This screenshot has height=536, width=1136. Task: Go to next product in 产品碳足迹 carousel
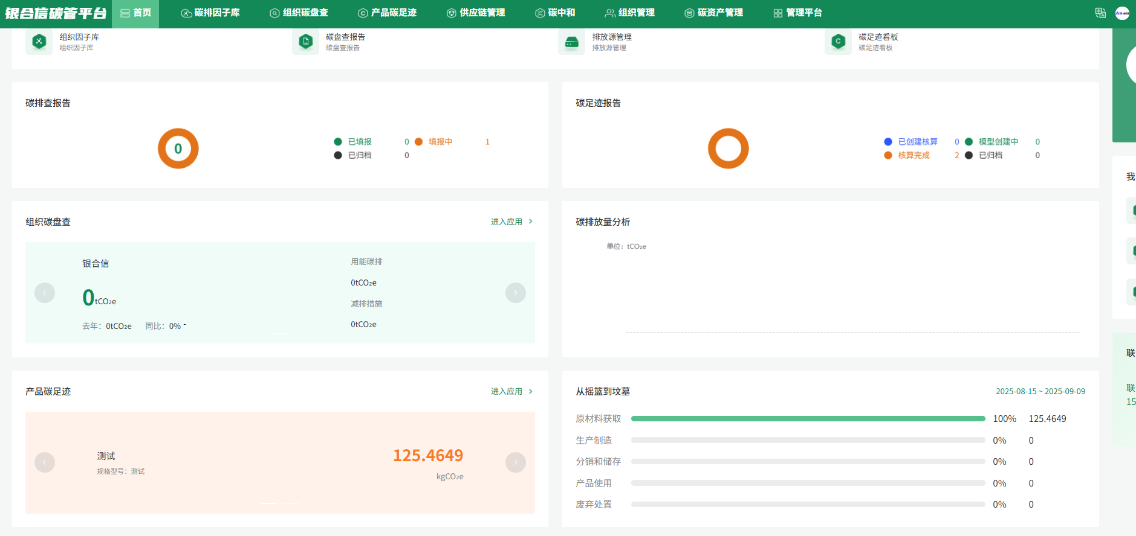[x=515, y=462]
